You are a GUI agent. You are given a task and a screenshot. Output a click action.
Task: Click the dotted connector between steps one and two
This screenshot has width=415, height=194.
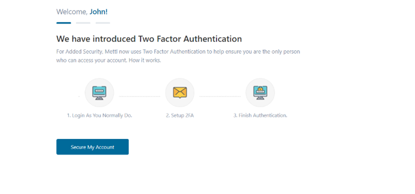click(139, 96)
